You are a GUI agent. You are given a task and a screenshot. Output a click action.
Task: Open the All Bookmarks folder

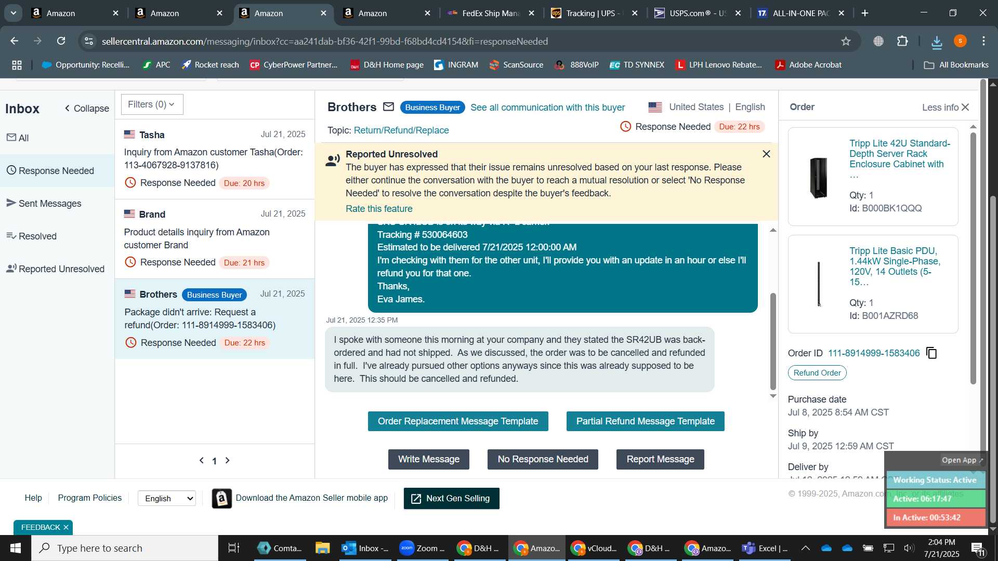[x=956, y=65]
